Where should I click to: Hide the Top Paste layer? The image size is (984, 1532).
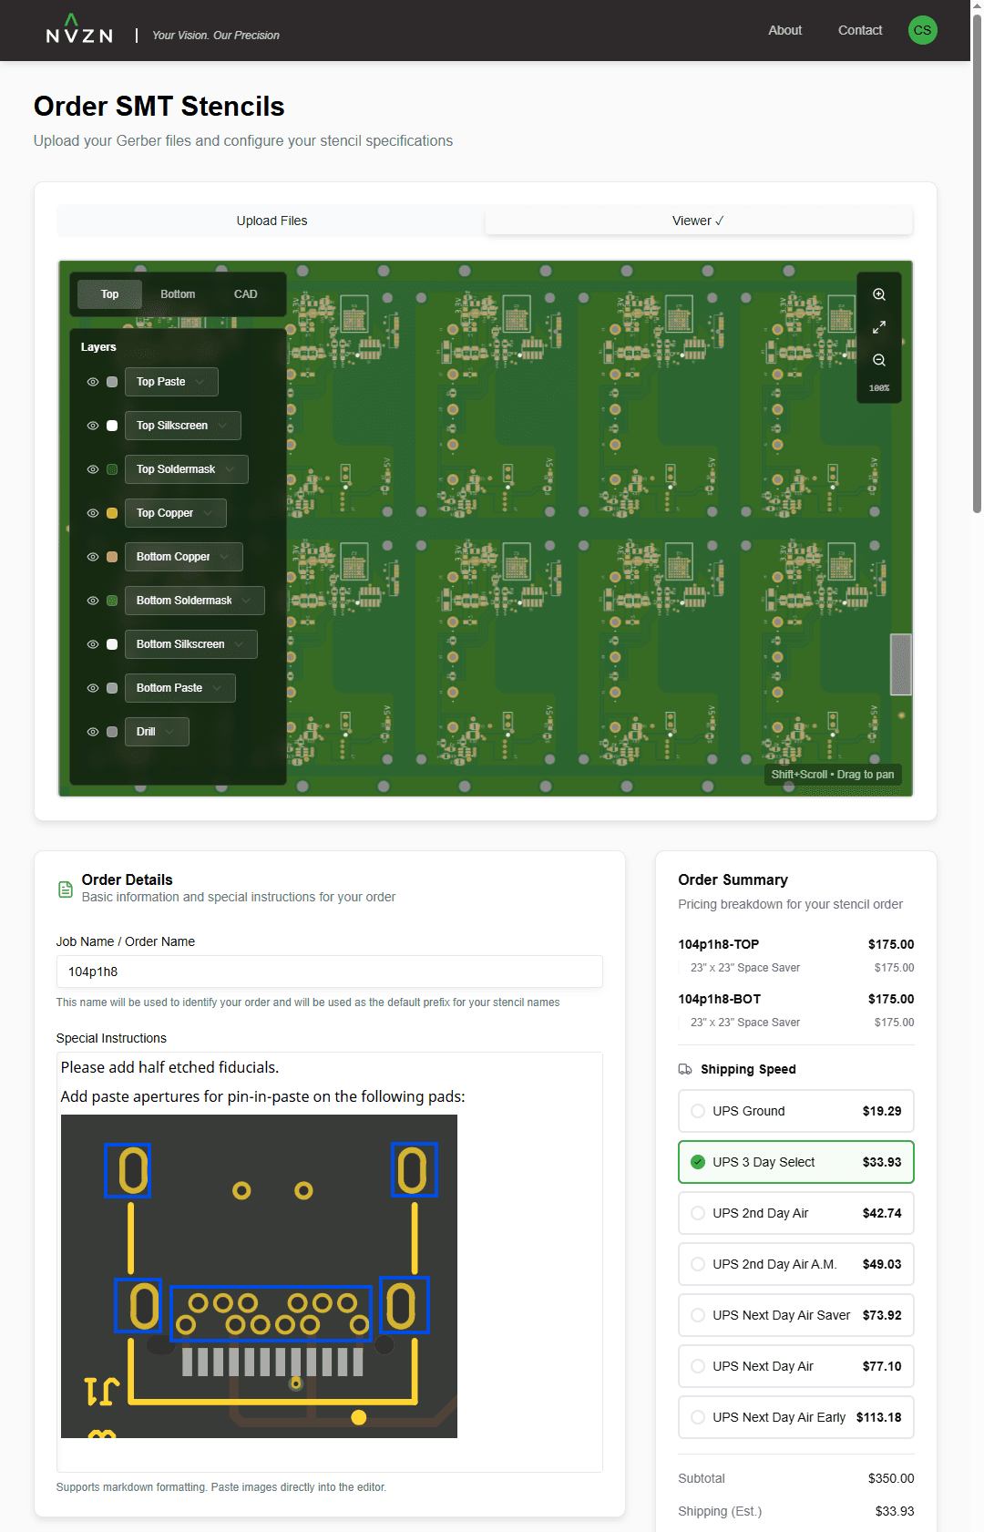click(93, 382)
